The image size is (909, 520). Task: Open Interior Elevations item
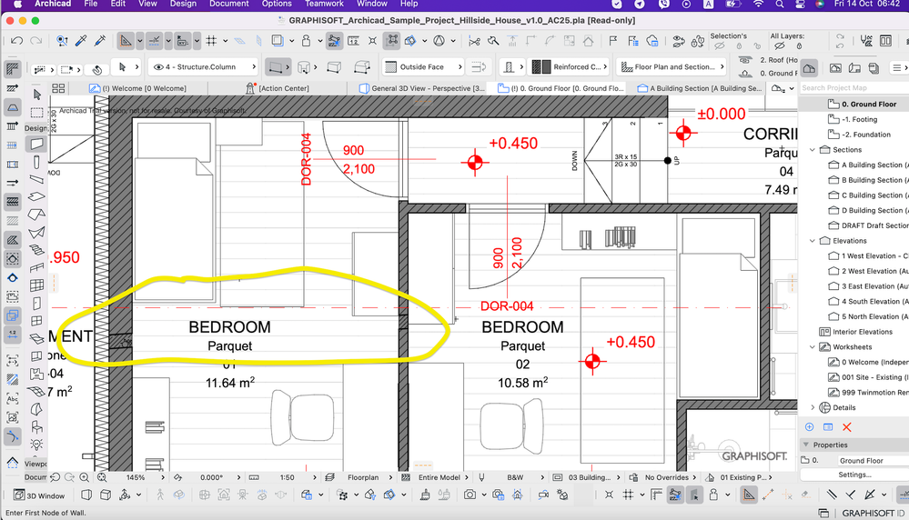click(855, 332)
